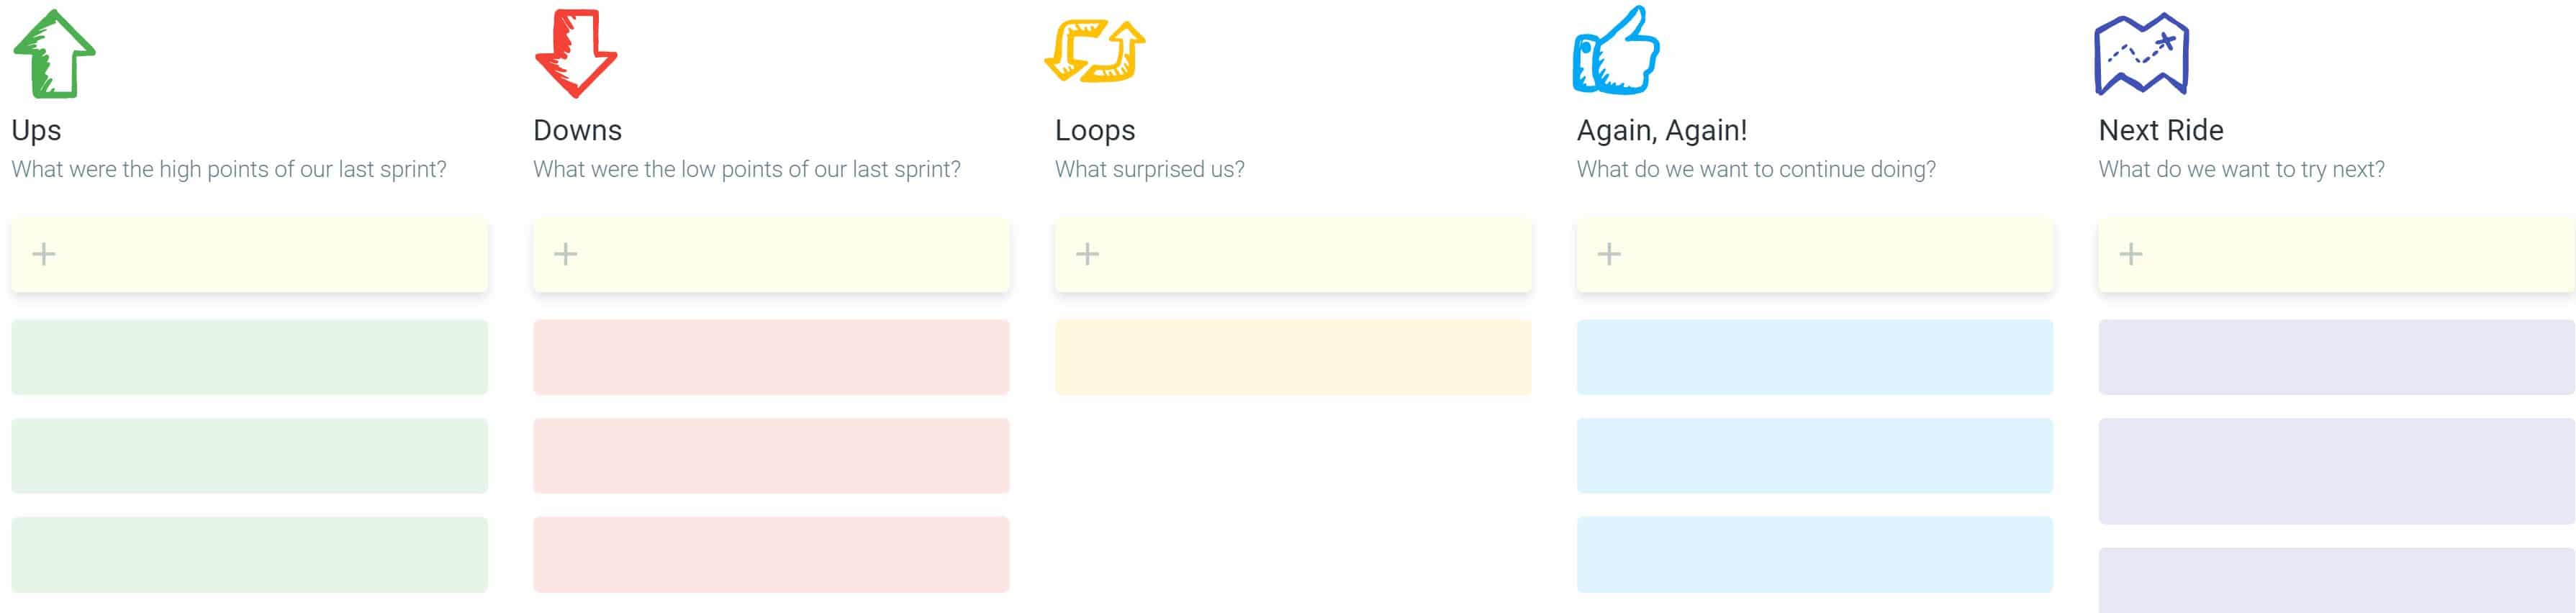Click the blue thumbs-up icon
The width and height of the screenshot is (2576, 613).
pyautogui.click(x=1616, y=51)
